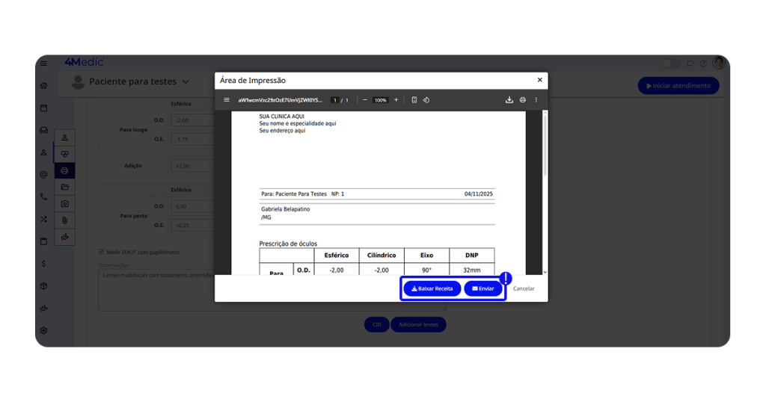Zoom in on the PDF with plus icon
Screen dimensions: 766x402
pos(396,100)
